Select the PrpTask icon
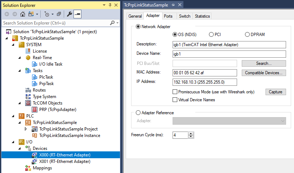 (35, 84)
